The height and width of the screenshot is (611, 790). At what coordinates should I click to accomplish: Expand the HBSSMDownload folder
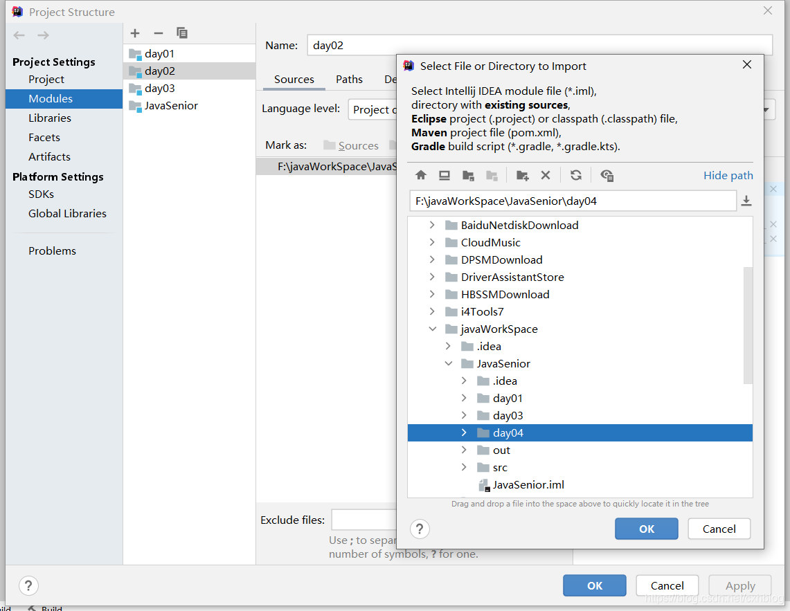432,294
